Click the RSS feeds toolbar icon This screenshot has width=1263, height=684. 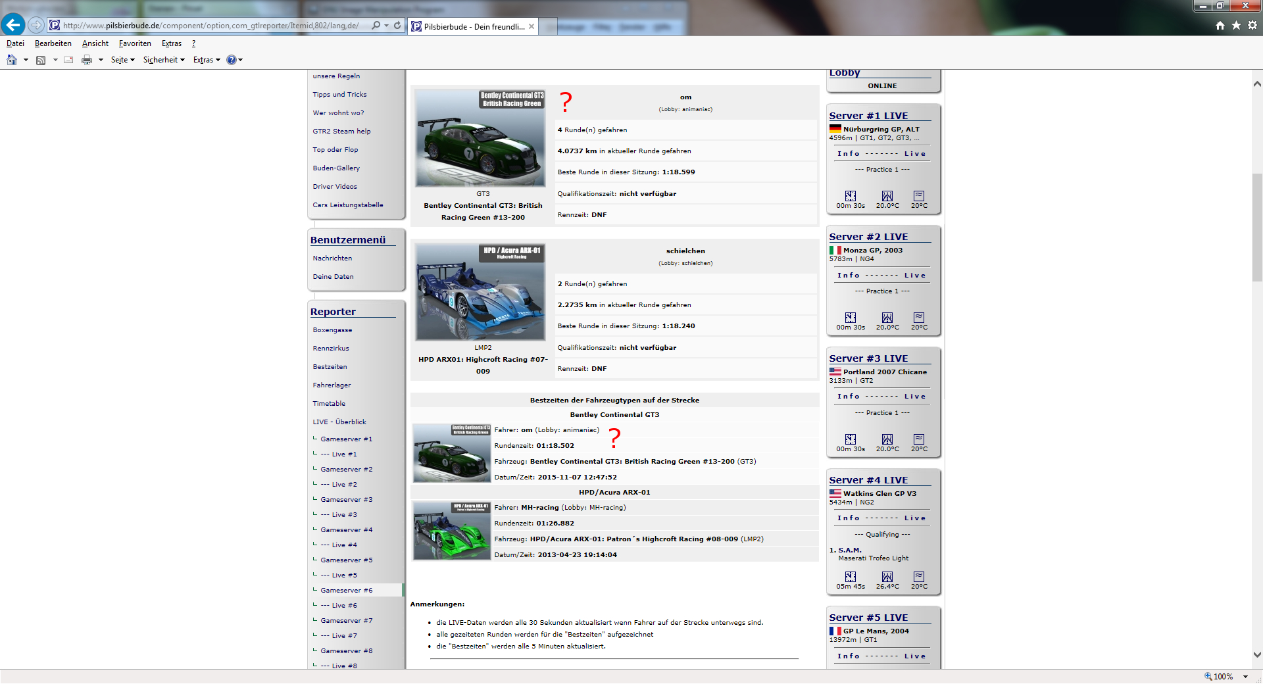(41, 60)
